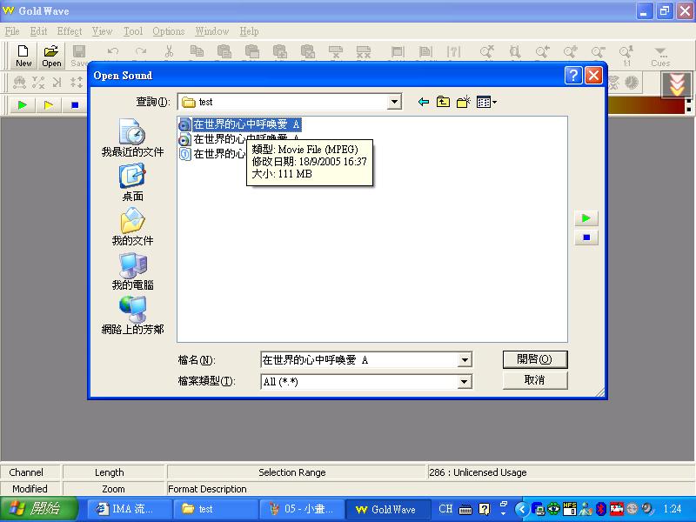696x522 pixels.
Task: Go up one folder level icon
Action: (x=444, y=102)
